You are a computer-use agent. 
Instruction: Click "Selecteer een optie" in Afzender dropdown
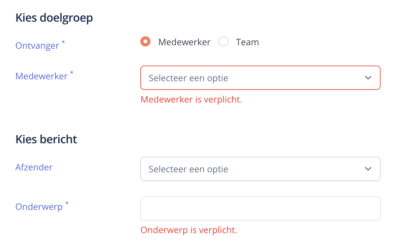[188, 169]
